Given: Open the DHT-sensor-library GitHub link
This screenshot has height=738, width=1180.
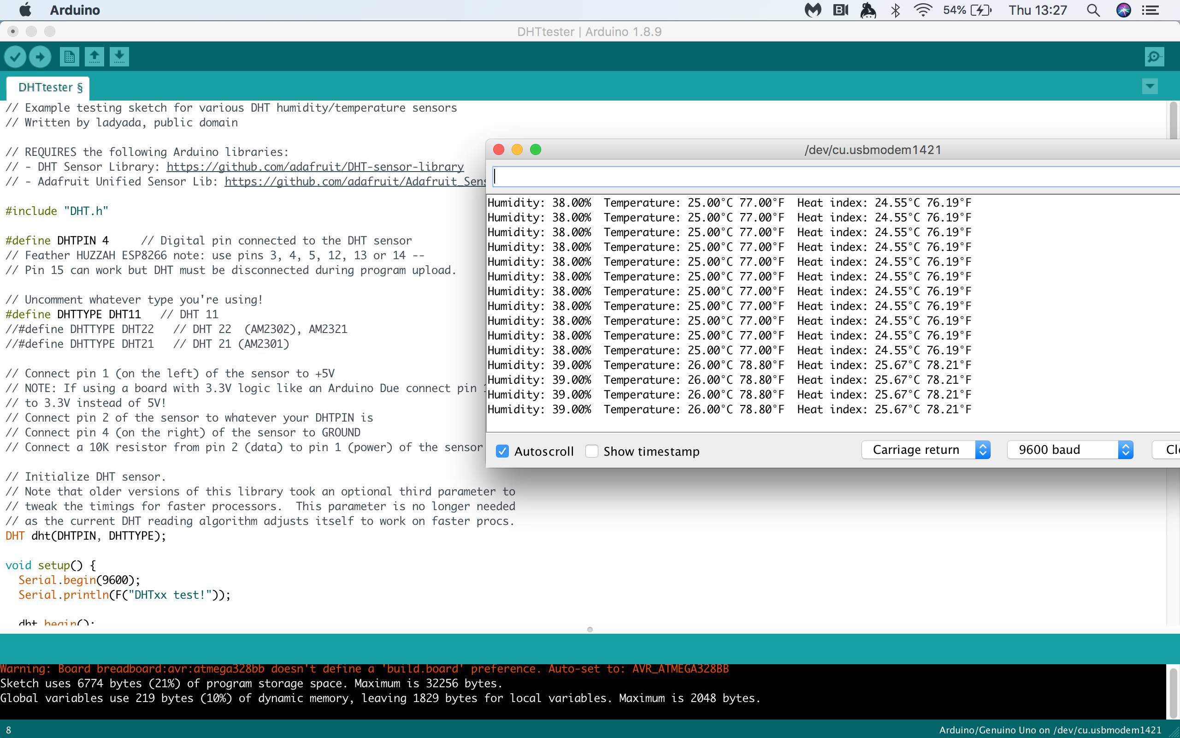Looking at the screenshot, I should tap(315, 167).
